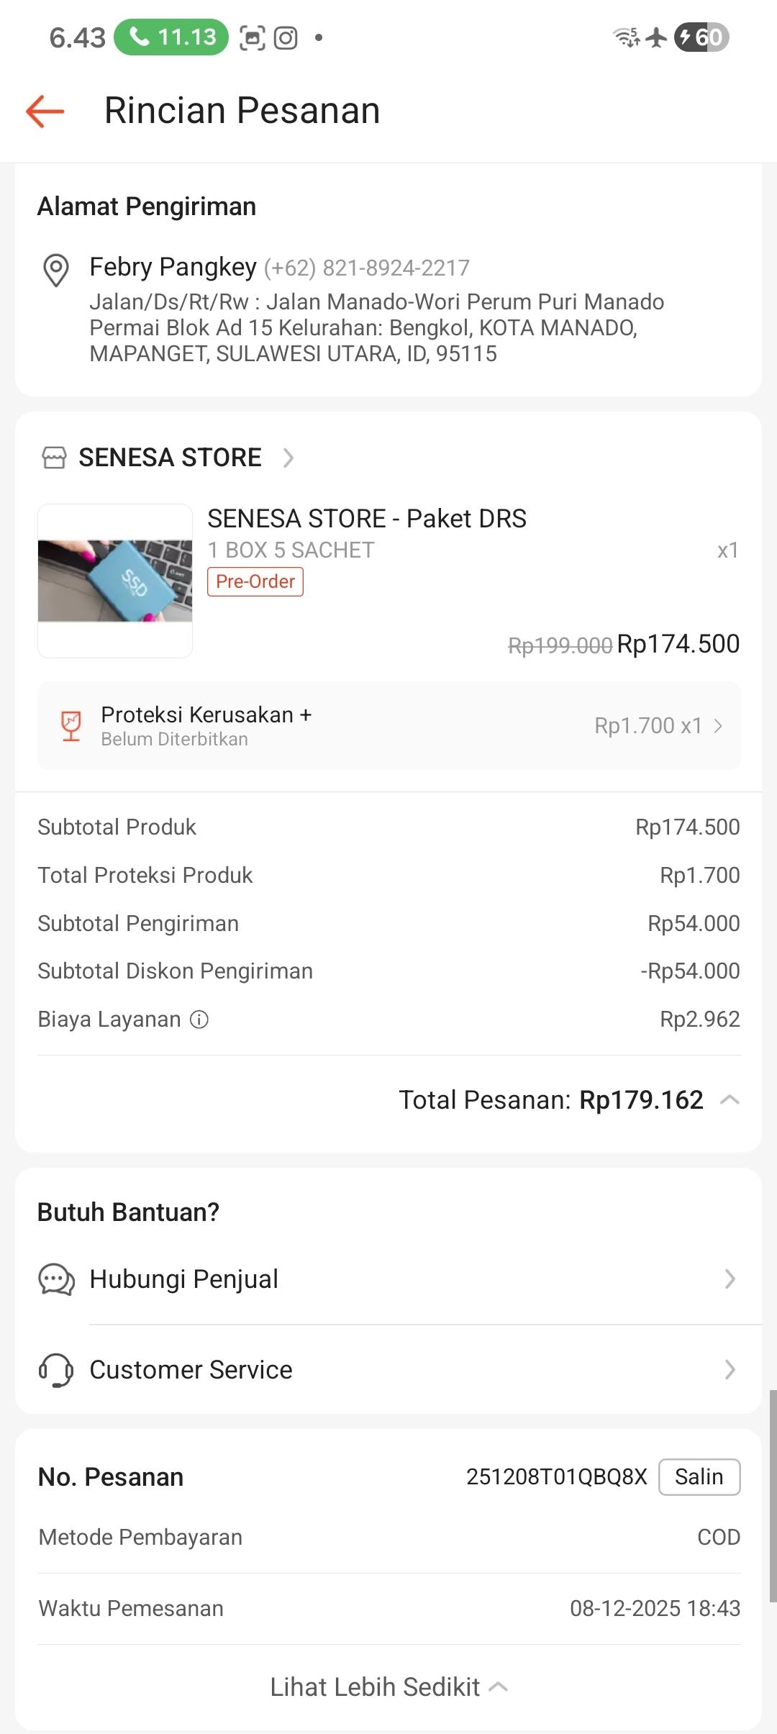The width and height of the screenshot is (777, 1734).
Task: Tap the Hubungi Penjual chat bubble icon
Action: (56, 1279)
